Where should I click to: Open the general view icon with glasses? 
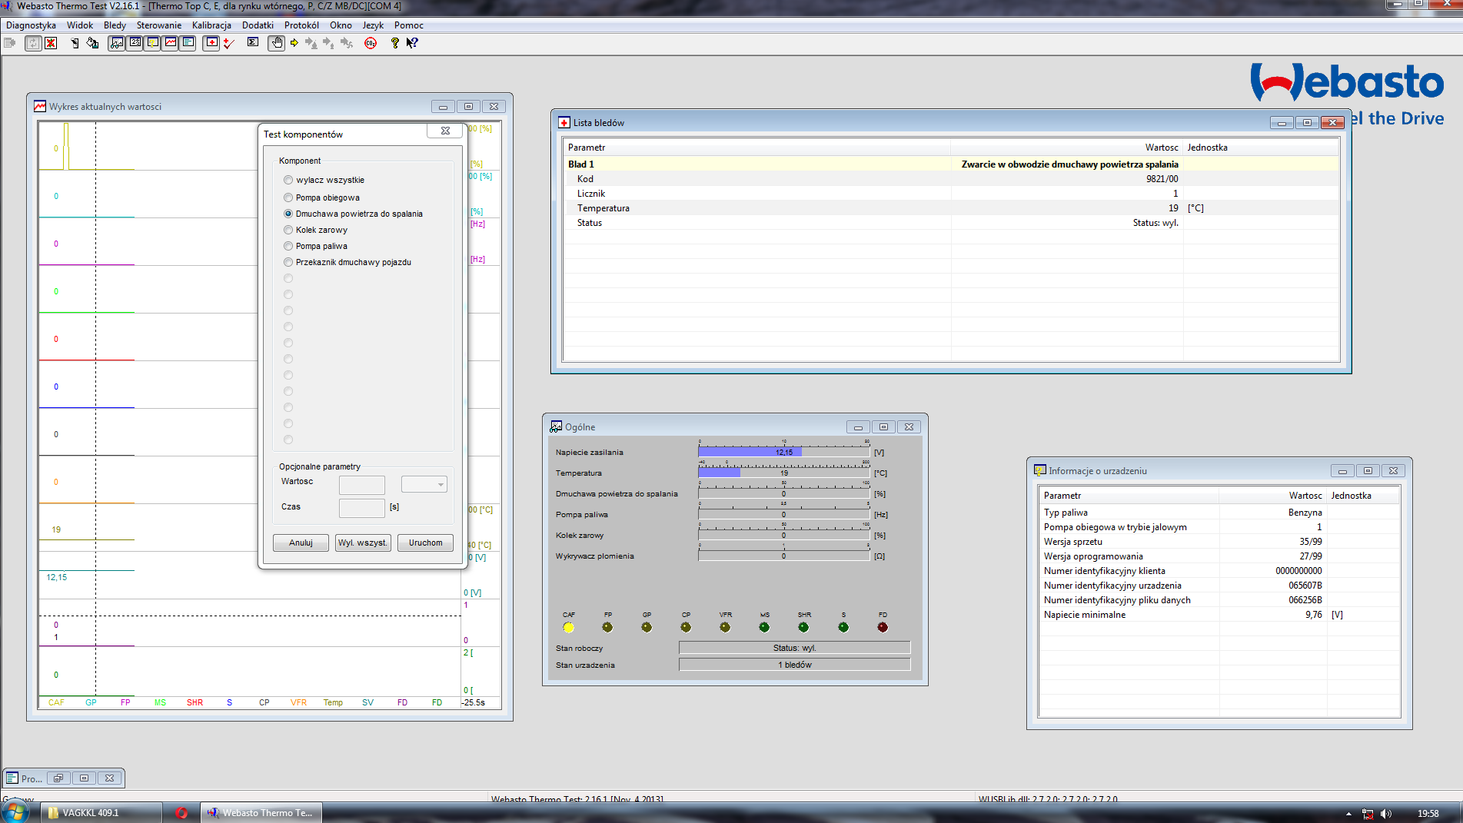click(116, 43)
